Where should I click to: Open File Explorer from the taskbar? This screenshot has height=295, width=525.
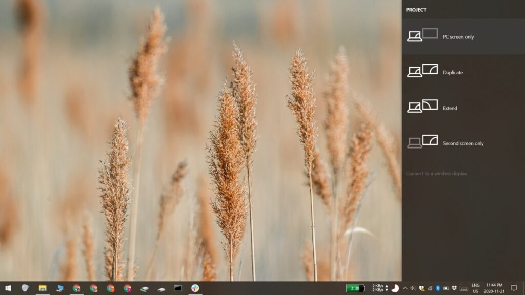tap(42, 288)
